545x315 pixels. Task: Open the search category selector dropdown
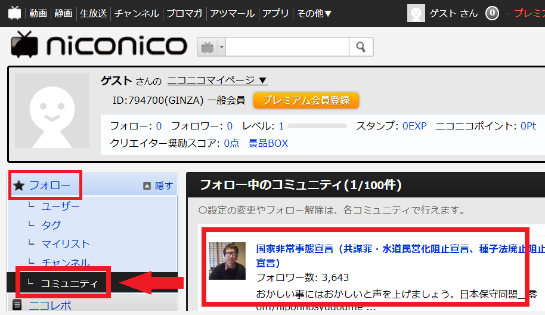tap(211, 47)
